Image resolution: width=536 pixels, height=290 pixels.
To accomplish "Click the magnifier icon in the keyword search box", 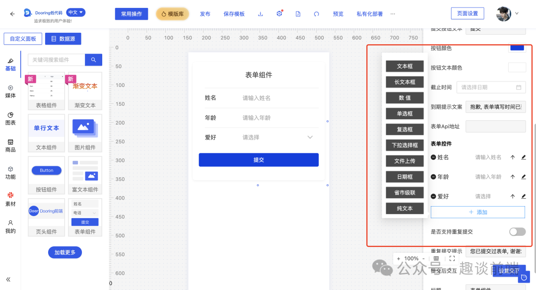I will pyautogui.click(x=93, y=60).
